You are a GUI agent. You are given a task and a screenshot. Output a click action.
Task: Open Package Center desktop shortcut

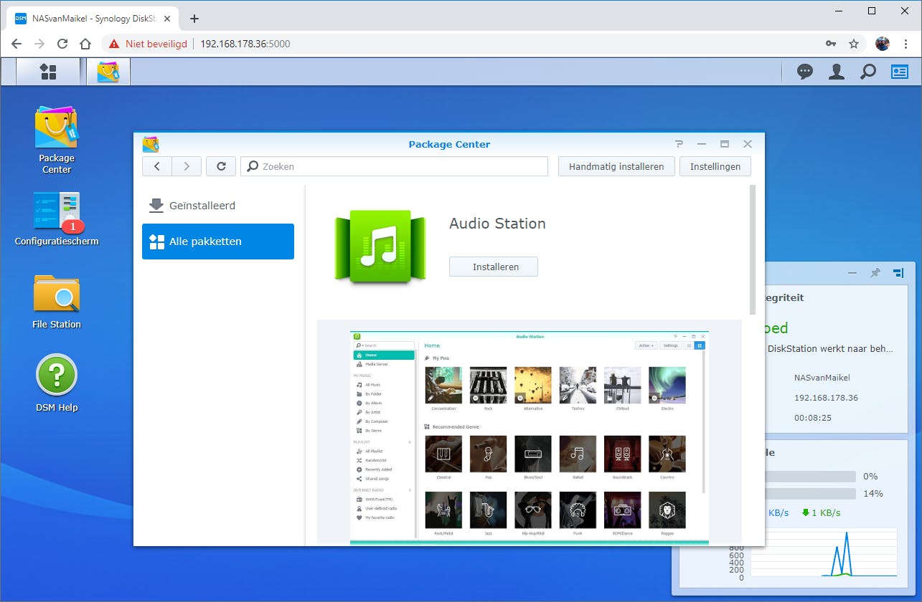pyautogui.click(x=56, y=129)
